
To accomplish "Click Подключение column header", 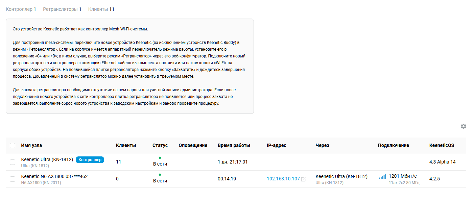I will 393,145.
